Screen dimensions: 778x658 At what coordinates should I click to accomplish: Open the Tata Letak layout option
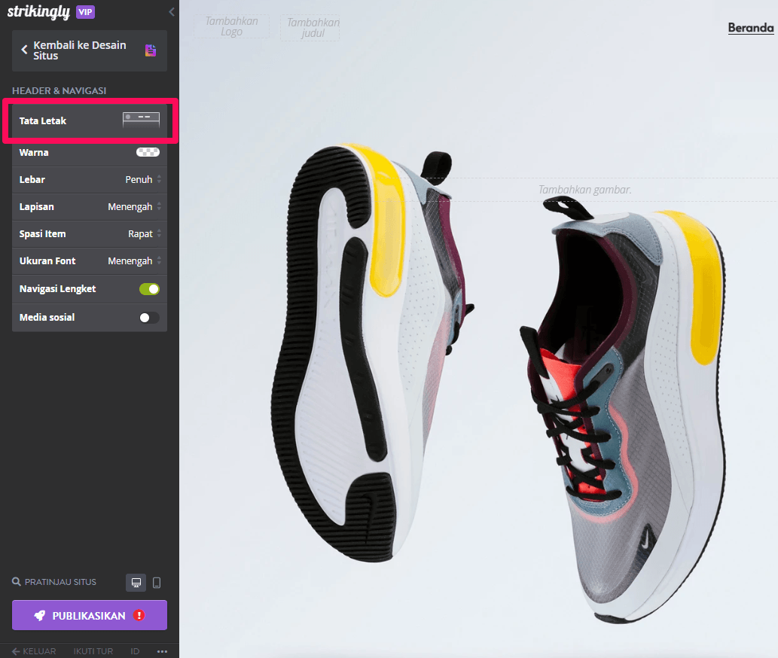(x=90, y=121)
